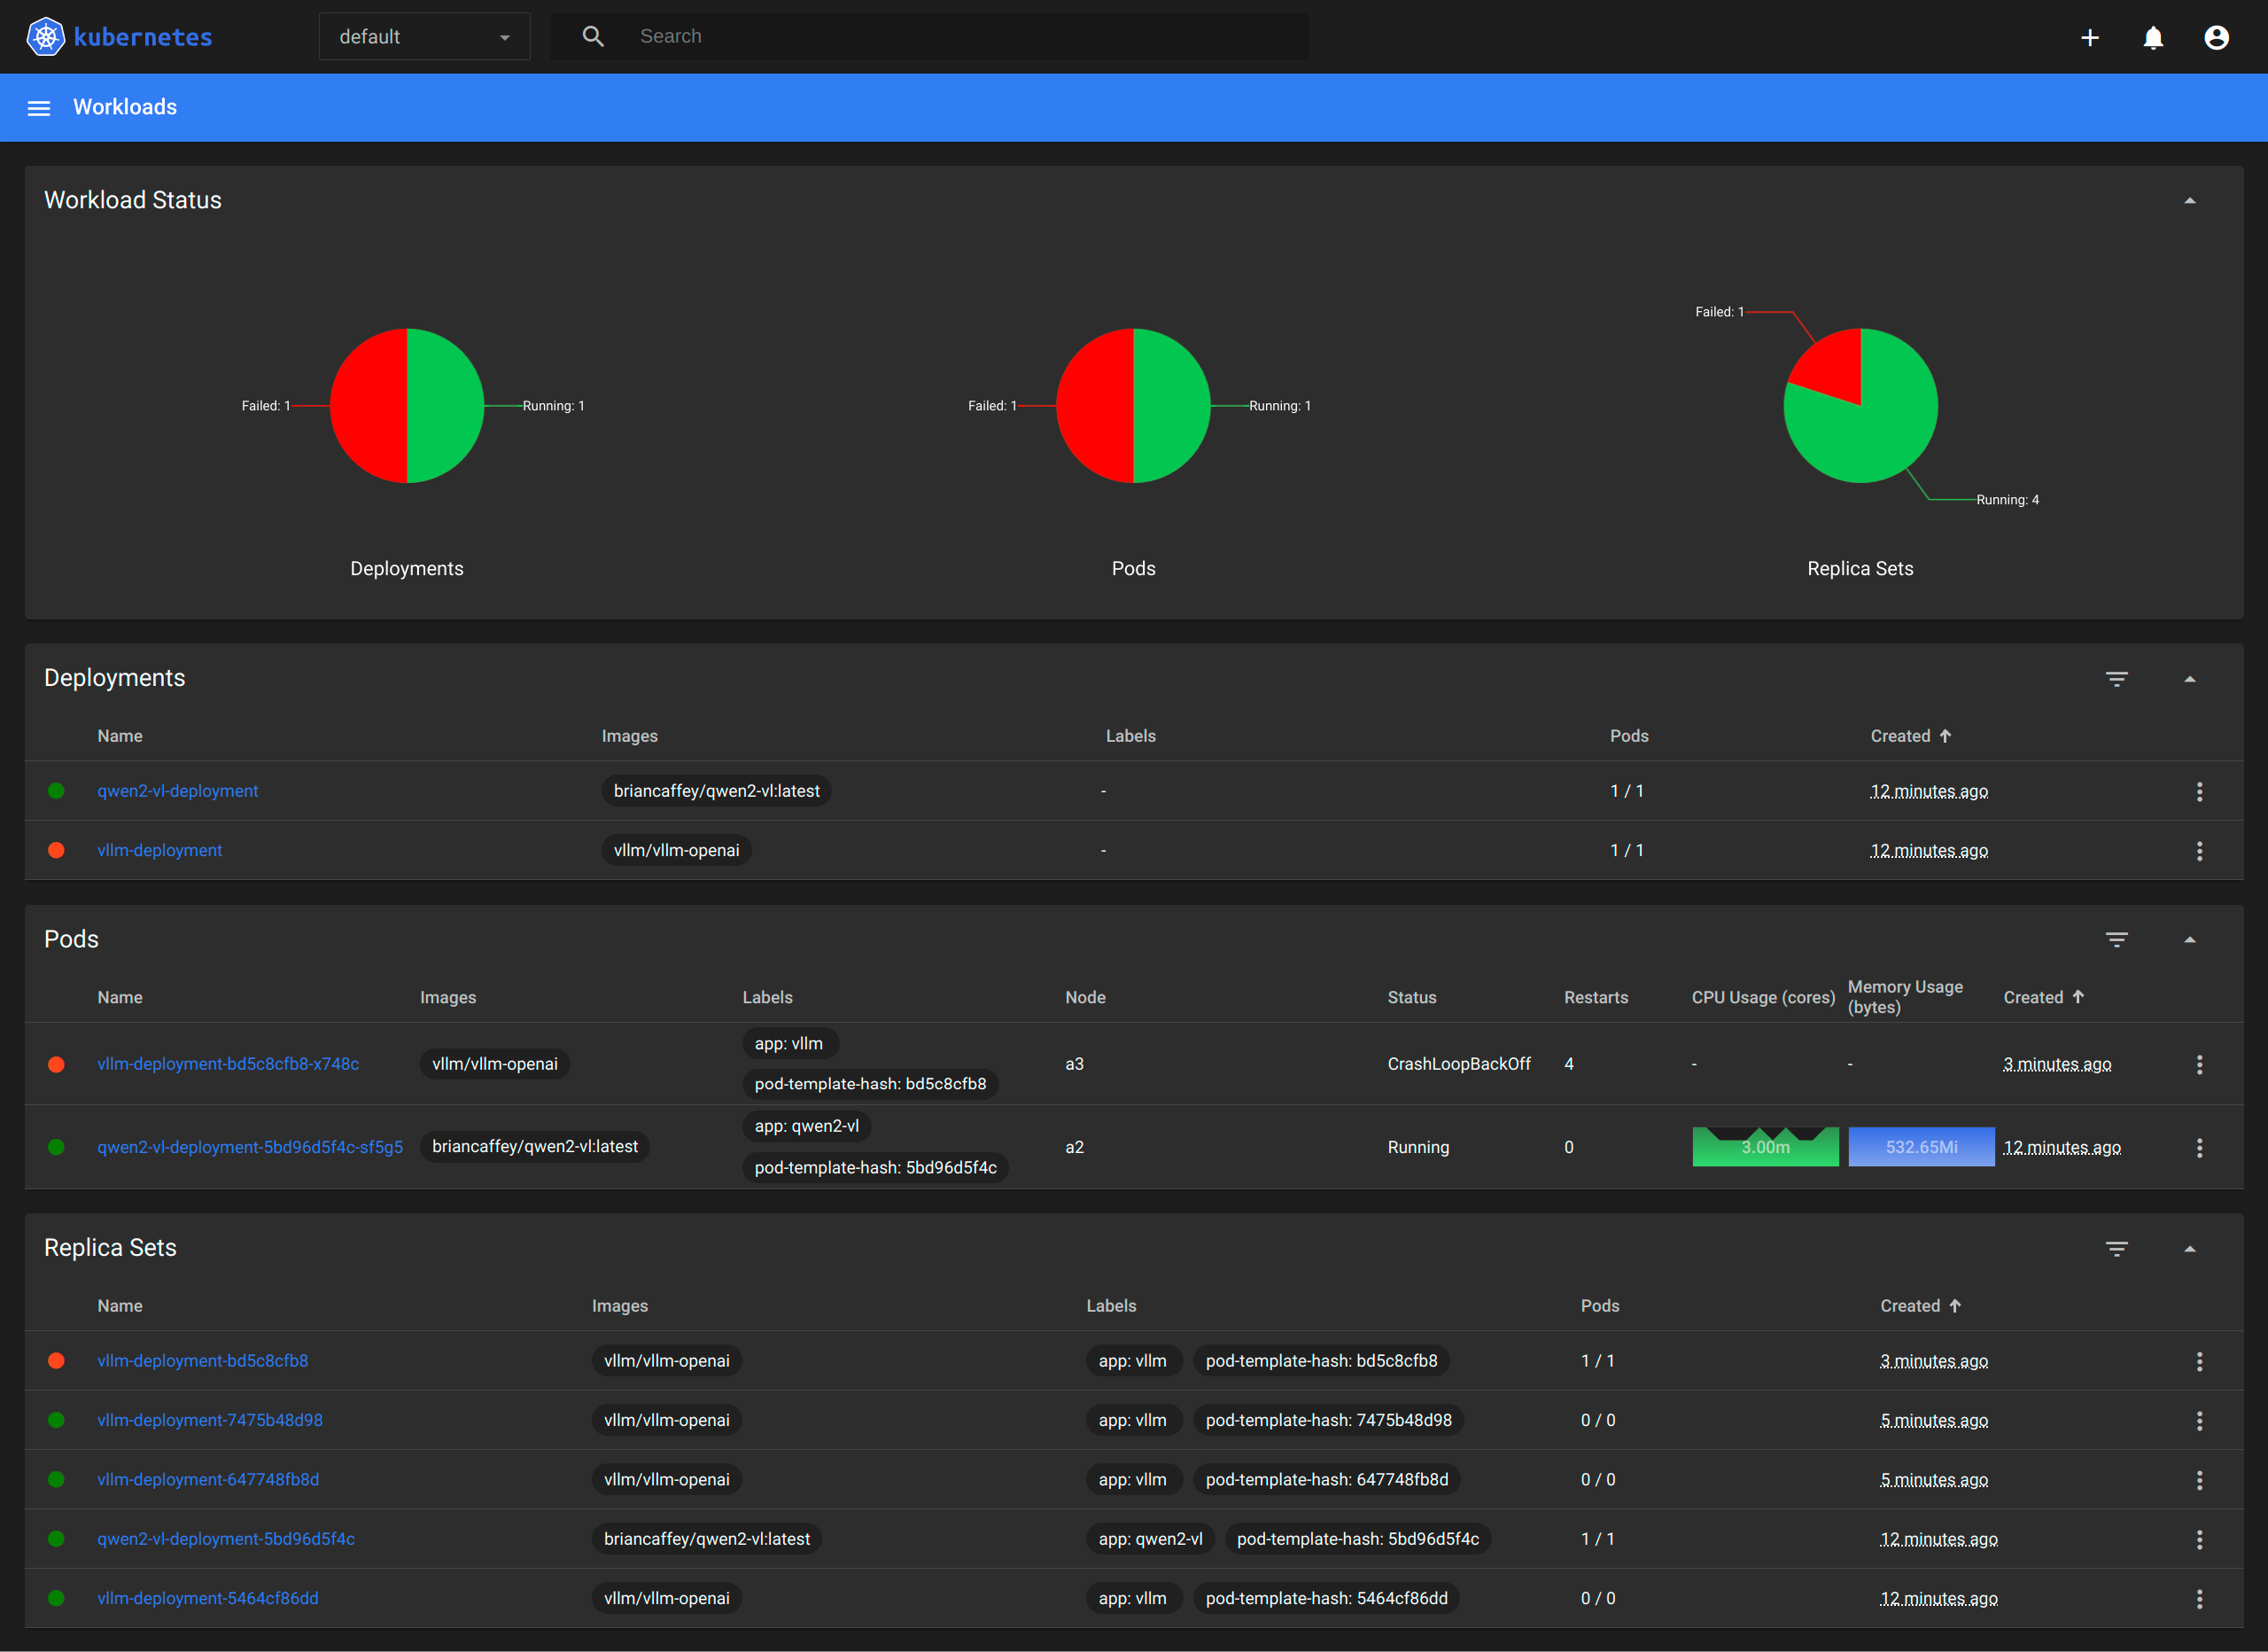Open actions menu for vllm-deployment row
Screen dimensions: 2268x1652
pos(2199,851)
